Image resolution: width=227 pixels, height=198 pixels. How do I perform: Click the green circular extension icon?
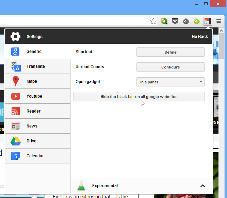coord(164,21)
